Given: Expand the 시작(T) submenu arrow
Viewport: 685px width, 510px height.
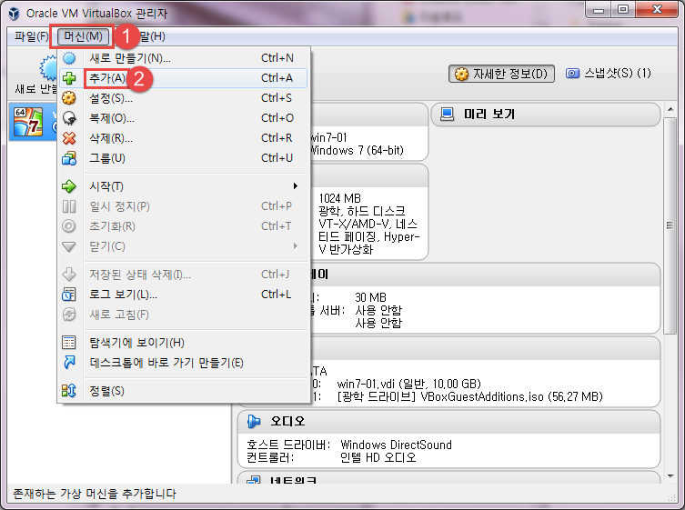Looking at the screenshot, I should coord(296,186).
